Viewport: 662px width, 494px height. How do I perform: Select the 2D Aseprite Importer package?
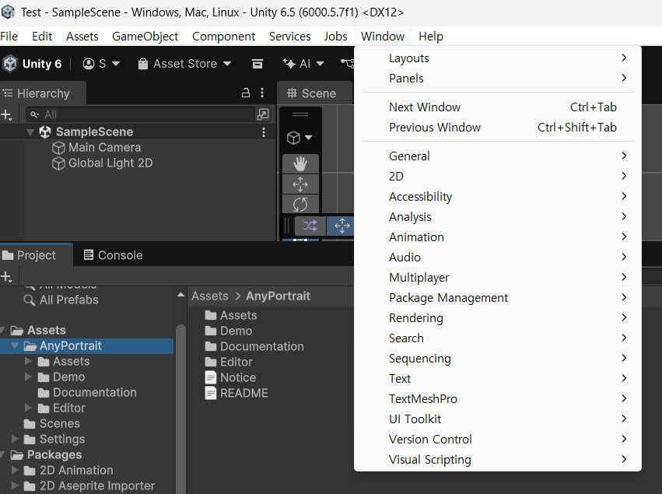pyautogui.click(x=89, y=486)
